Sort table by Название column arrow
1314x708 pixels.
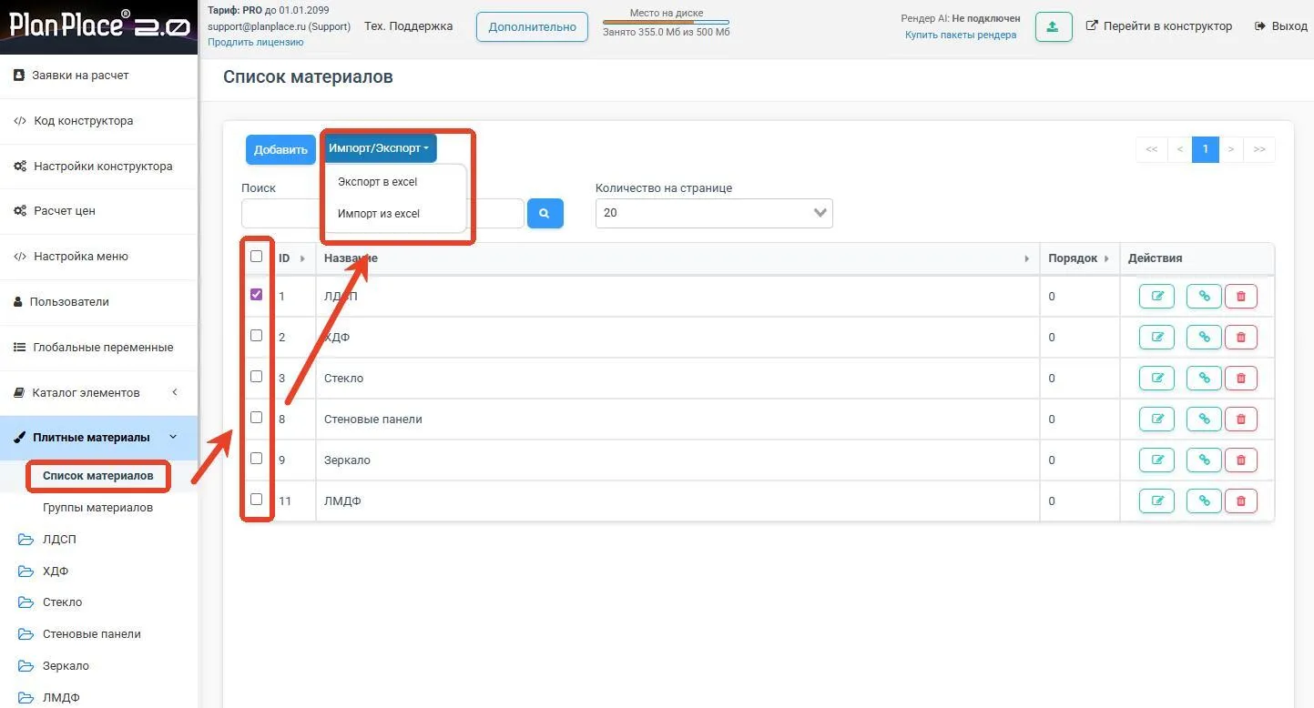[x=1027, y=258]
